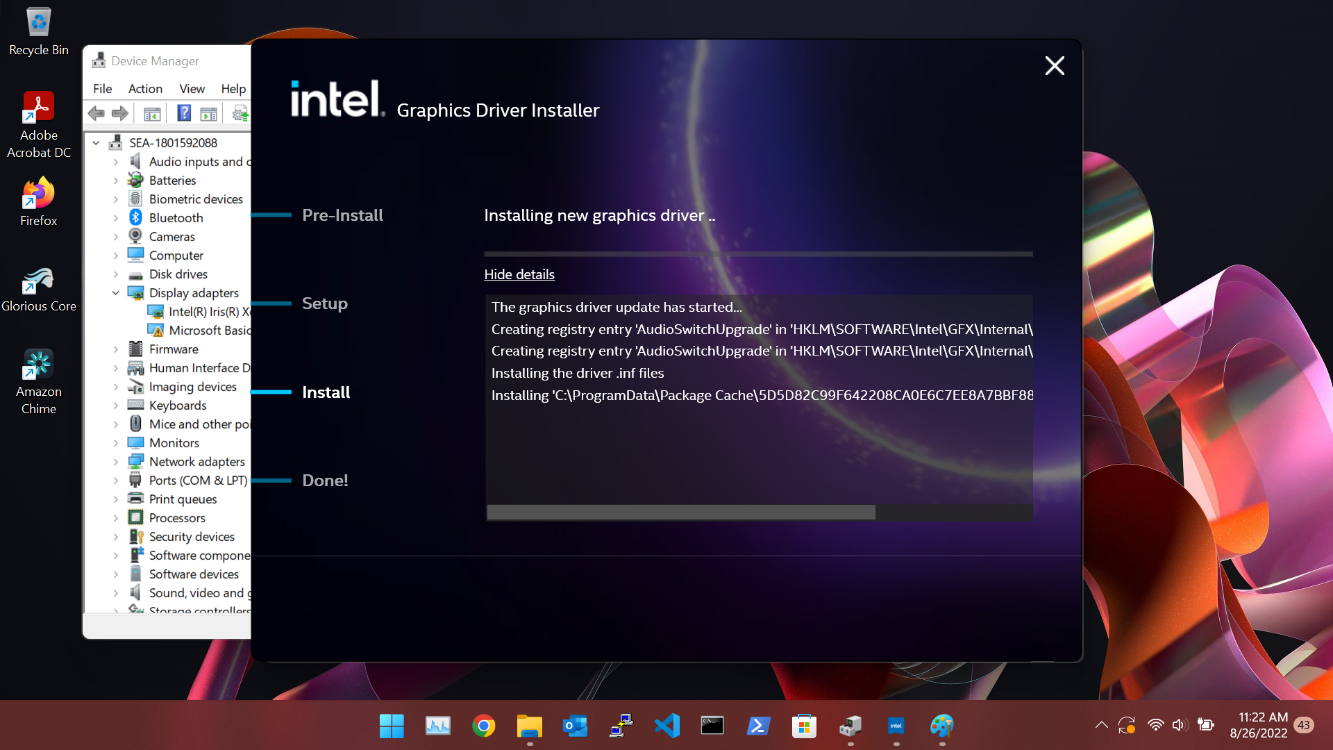Open the Paint taskbar icon
Viewport: 1333px width, 750px height.
pos(941,726)
